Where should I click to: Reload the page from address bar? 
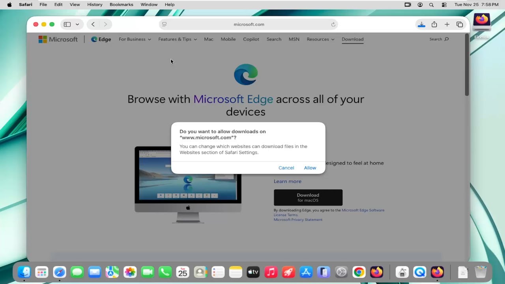tap(333, 24)
